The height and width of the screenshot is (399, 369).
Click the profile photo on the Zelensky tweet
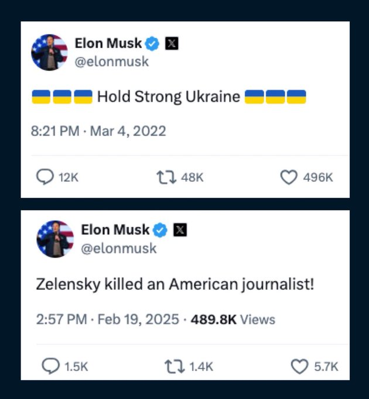pos(55,239)
